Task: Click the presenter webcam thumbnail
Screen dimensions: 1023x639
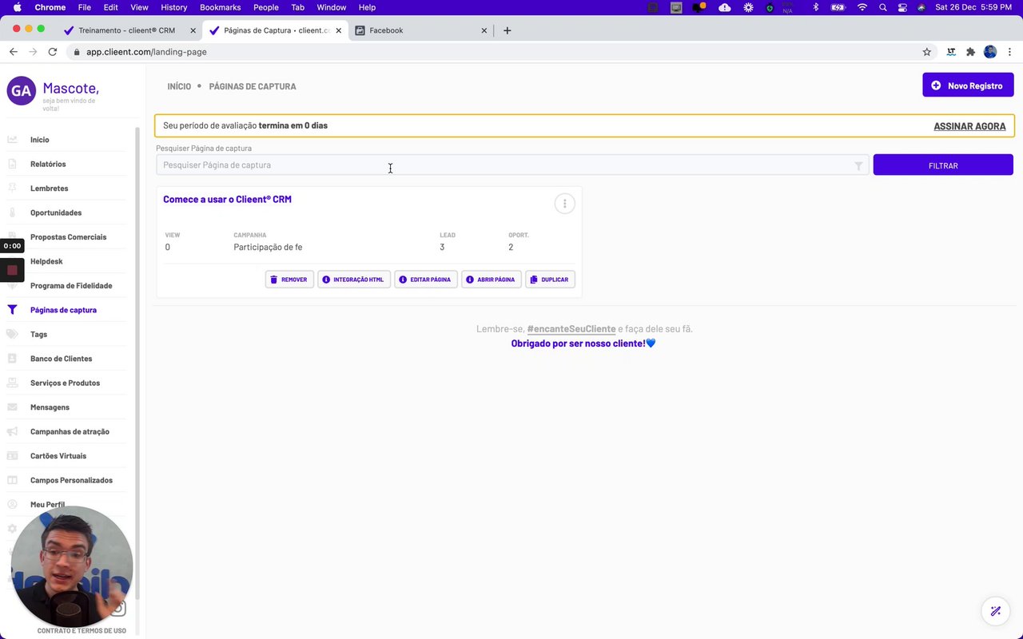Action: (72, 567)
